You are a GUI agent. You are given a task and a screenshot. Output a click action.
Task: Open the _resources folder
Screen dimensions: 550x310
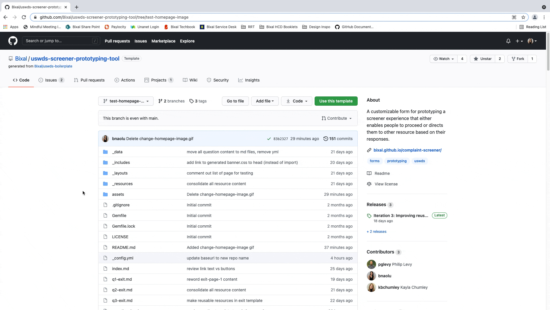tap(122, 184)
